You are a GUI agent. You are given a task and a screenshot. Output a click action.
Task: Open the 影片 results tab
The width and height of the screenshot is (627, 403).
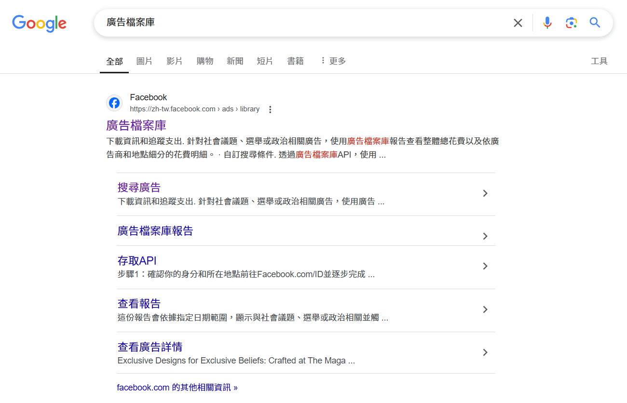175,61
